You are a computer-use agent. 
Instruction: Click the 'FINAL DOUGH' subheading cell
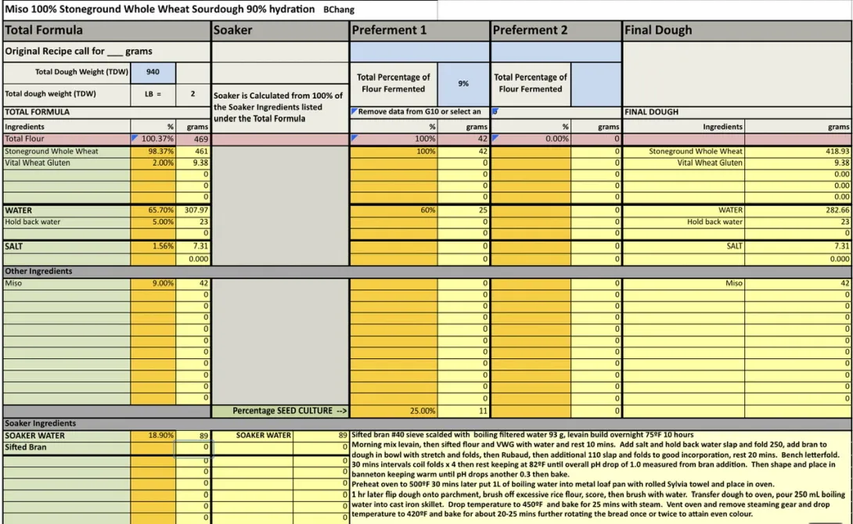coord(737,112)
